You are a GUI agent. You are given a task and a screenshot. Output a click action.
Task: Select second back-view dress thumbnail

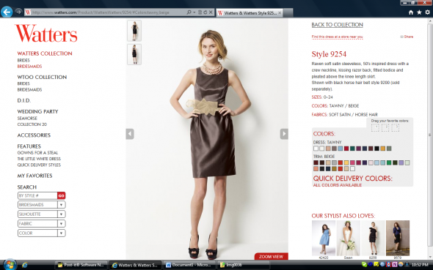click(x=134, y=54)
